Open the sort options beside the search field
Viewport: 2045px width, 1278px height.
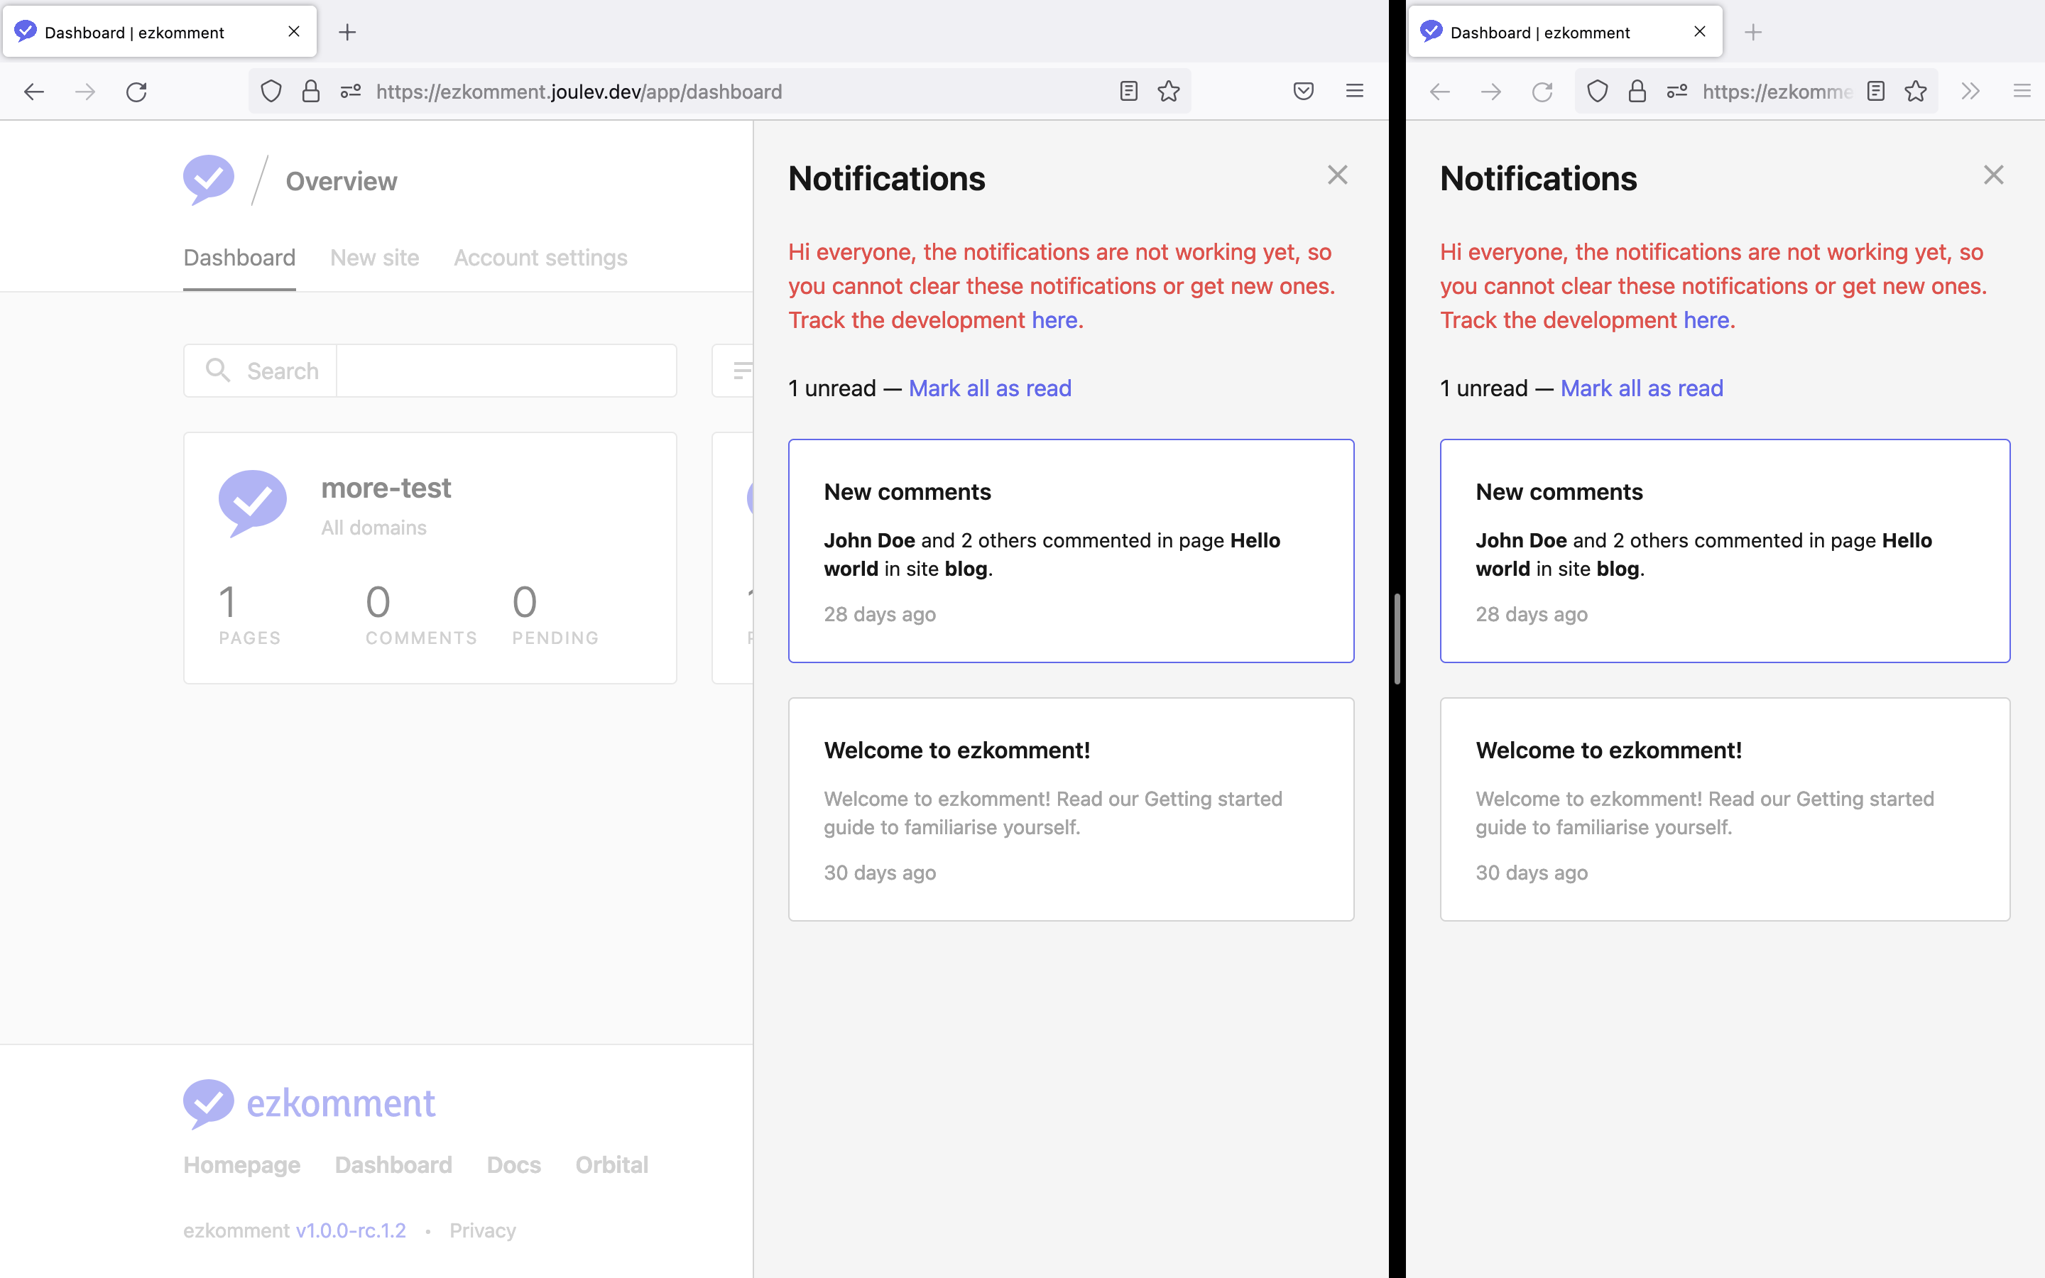pos(741,370)
